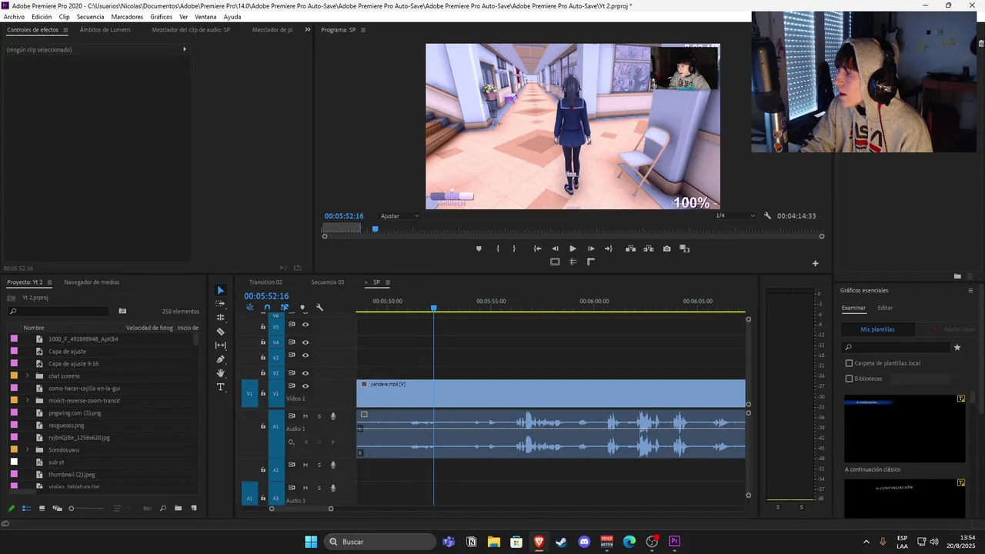Open the Secuencia menu
985x554 pixels.
click(x=90, y=17)
